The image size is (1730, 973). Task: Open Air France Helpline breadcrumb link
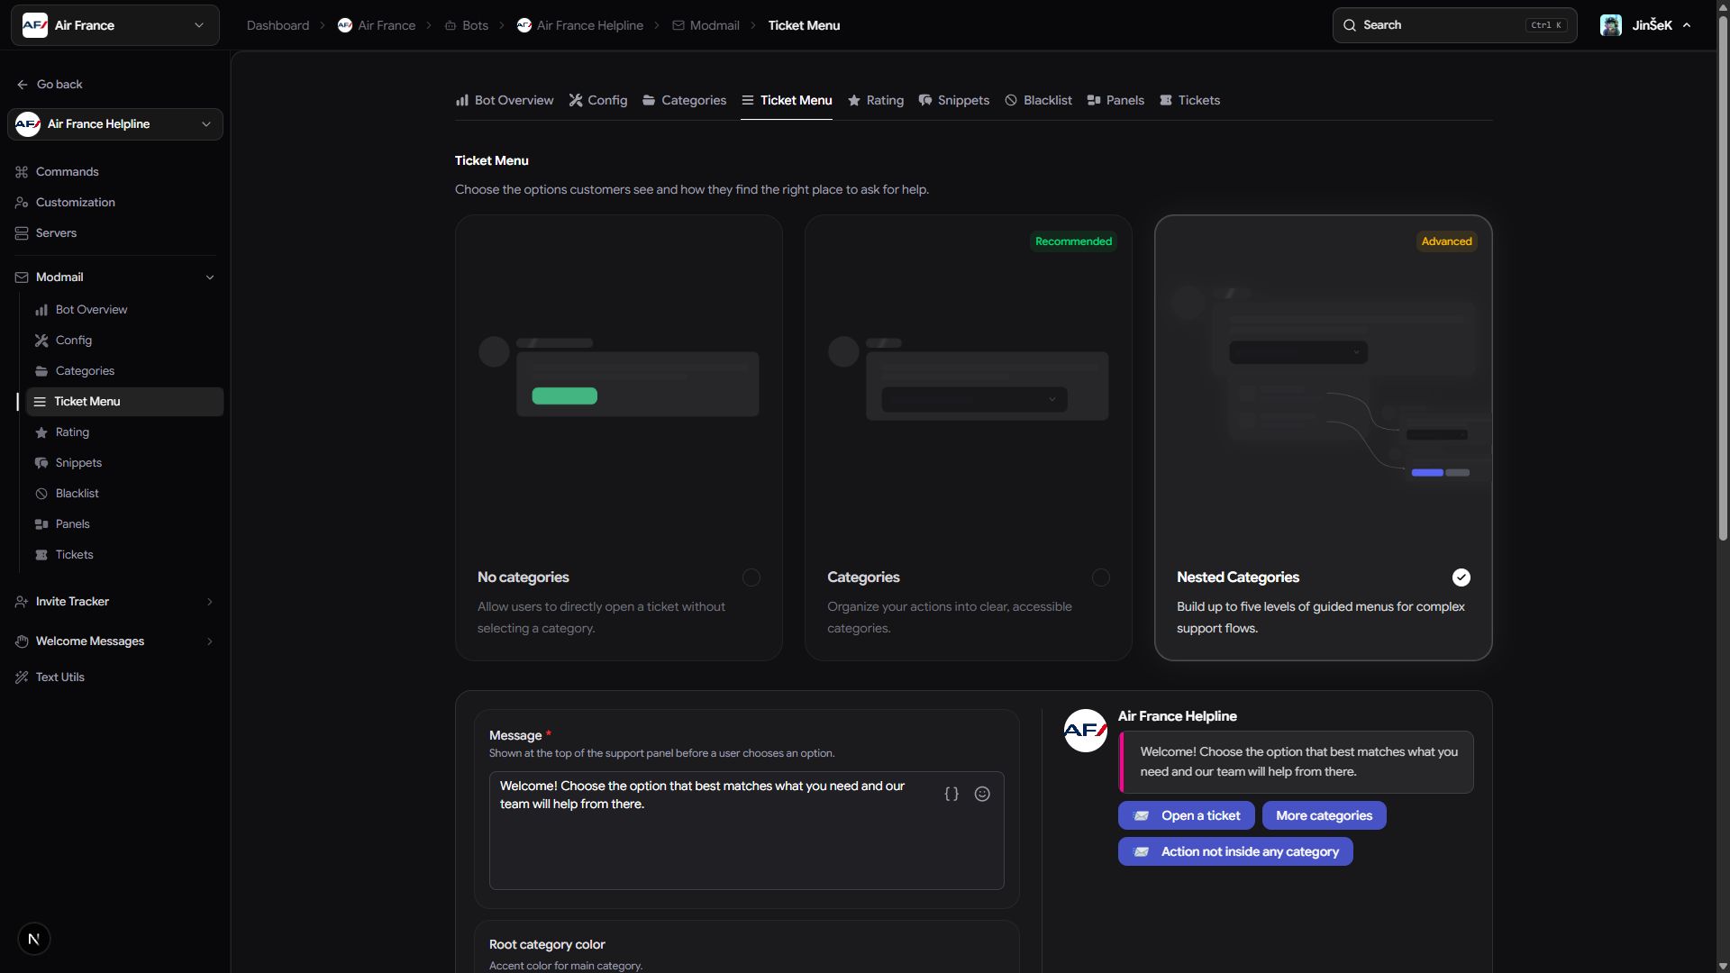coord(580,25)
